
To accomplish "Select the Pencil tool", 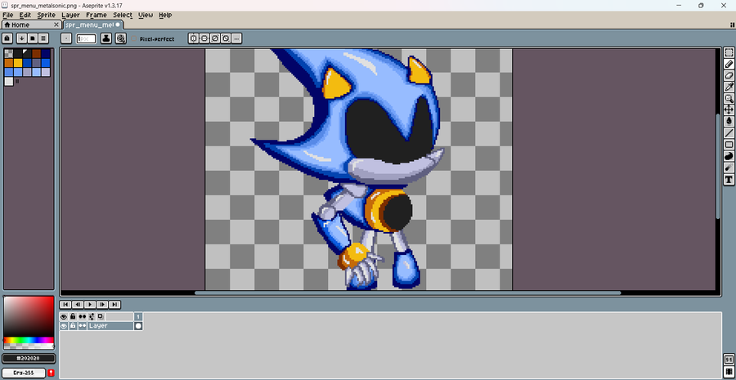I will (729, 64).
